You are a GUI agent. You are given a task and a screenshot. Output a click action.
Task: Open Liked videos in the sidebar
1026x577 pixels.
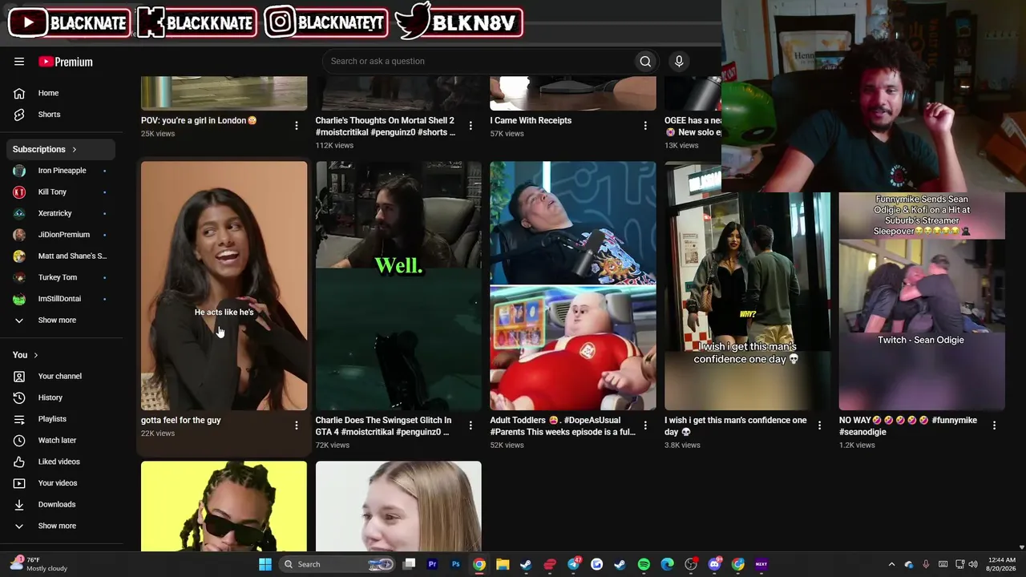[58, 462]
